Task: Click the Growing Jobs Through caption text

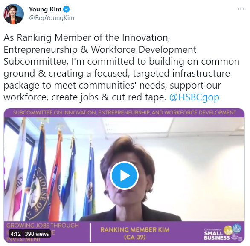Action: coord(43,226)
